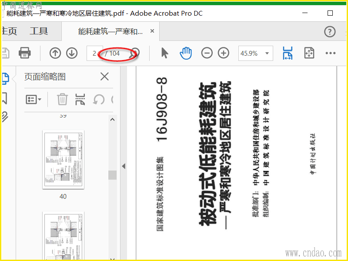The image size is (348, 261).
Task: Click the Fit full page icon
Action: (309, 53)
